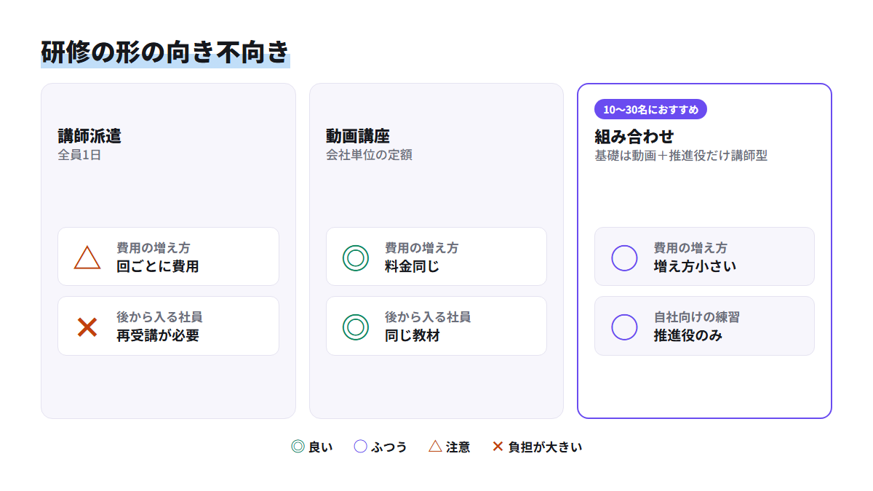Click the ふつう legend label
Image resolution: width=873 pixels, height=491 pixels.
[389, 447]
